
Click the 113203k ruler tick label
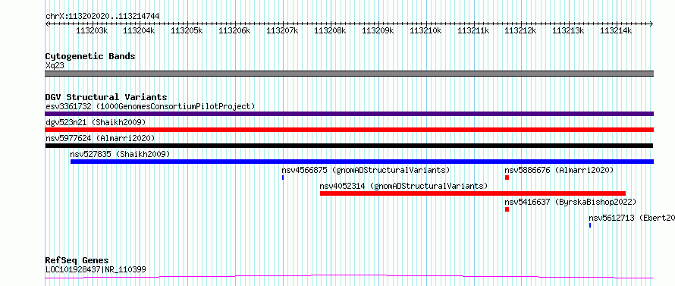click(x=92, y=31)
